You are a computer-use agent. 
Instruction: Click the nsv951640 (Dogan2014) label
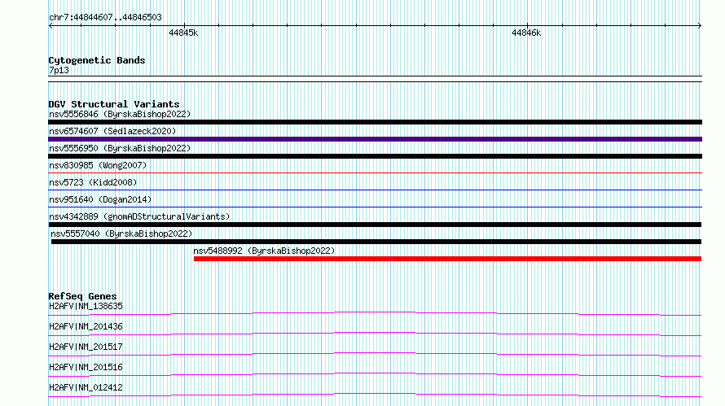[x=100, y=199]
